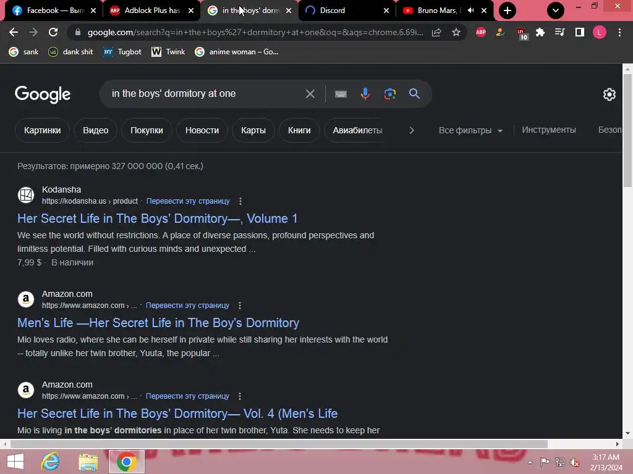The width and height of the screenshot is (633, 474).
Task: Clear the search box with X
Action: click(x=310, y=94)
